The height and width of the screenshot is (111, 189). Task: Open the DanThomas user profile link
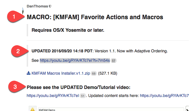[37, 6]
